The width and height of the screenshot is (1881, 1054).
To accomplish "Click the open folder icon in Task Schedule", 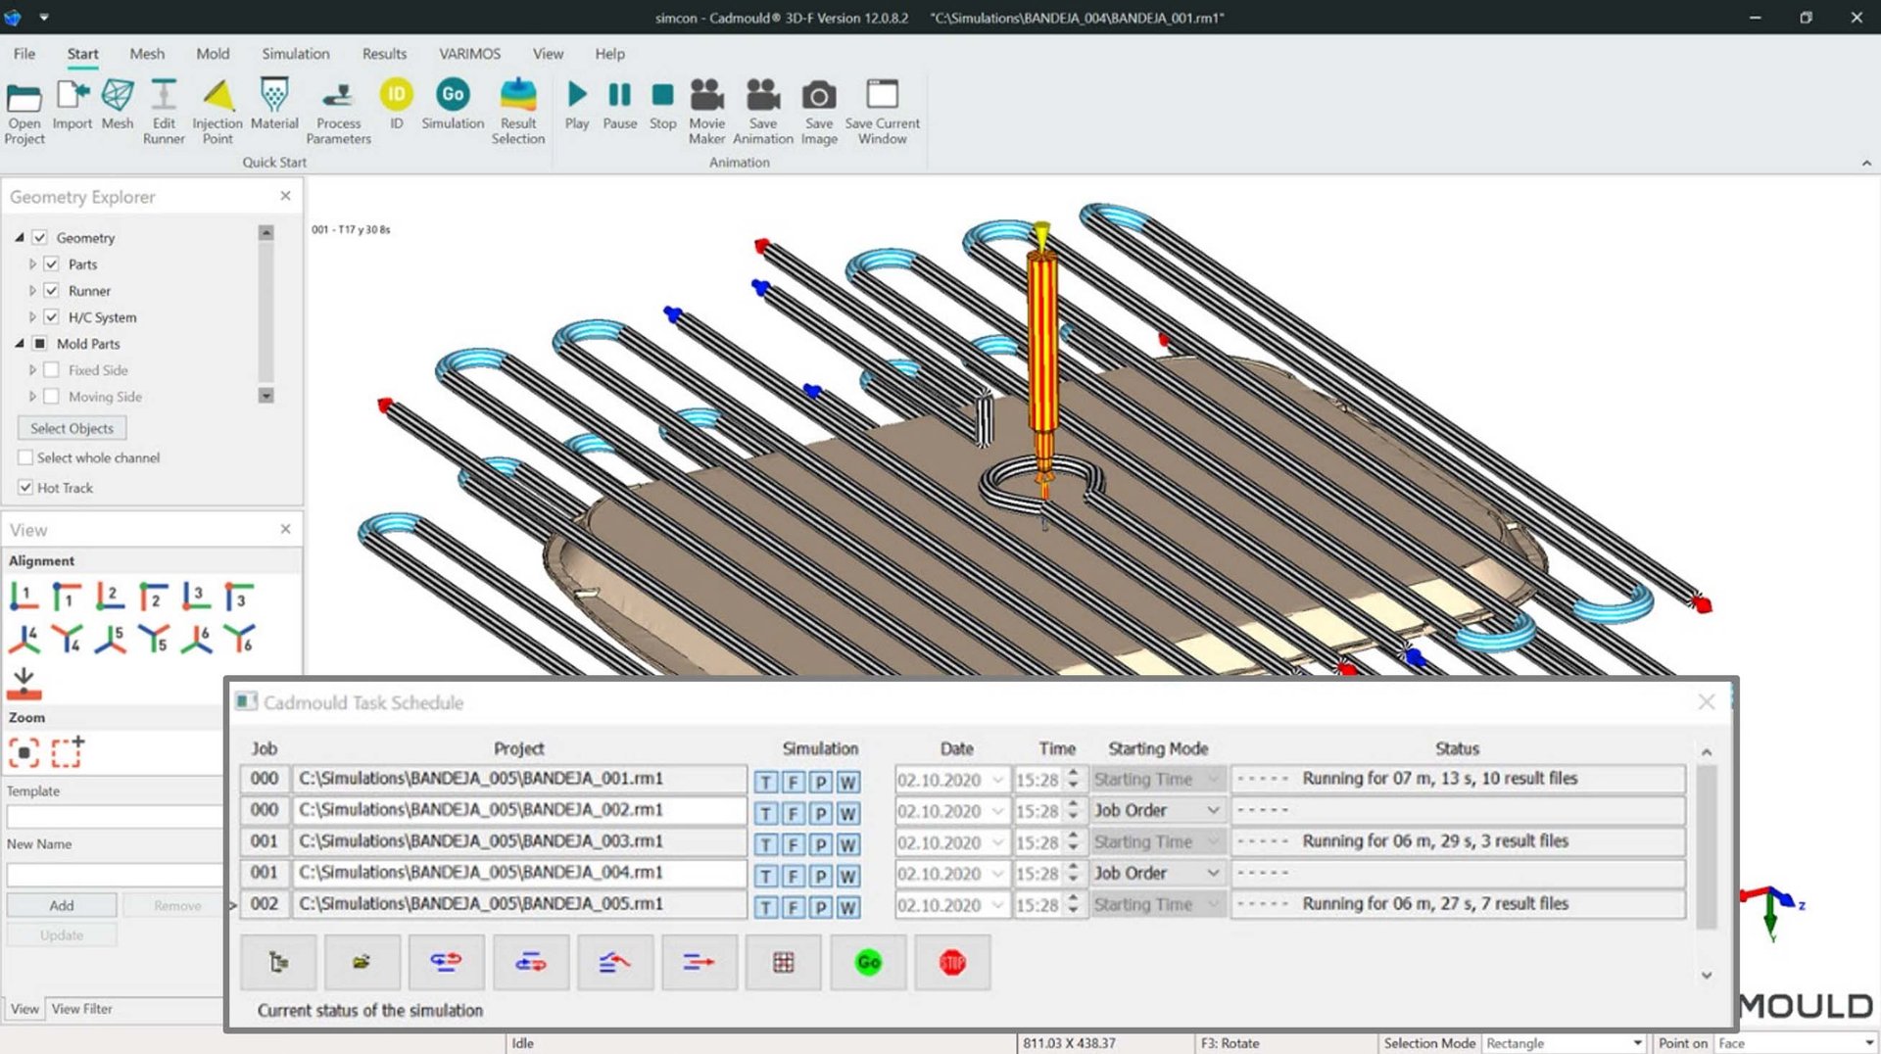I will [362, 962].
